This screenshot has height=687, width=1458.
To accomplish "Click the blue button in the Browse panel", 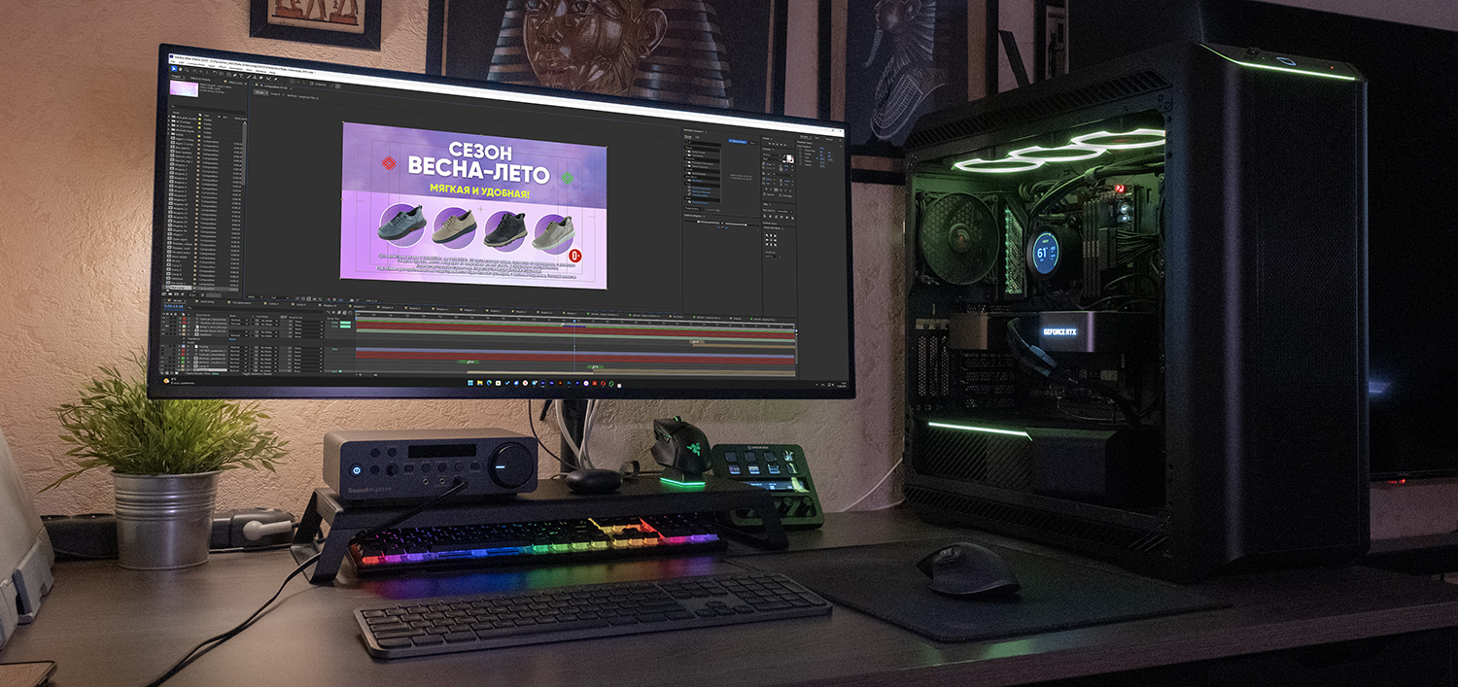I will coord(738,141).
